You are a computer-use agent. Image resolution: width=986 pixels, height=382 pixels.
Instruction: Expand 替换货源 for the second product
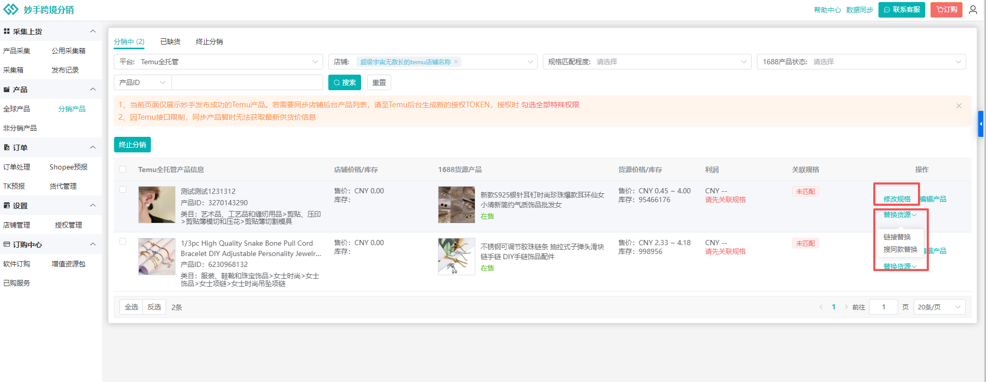pyautogui.click(x=900, y=266)
